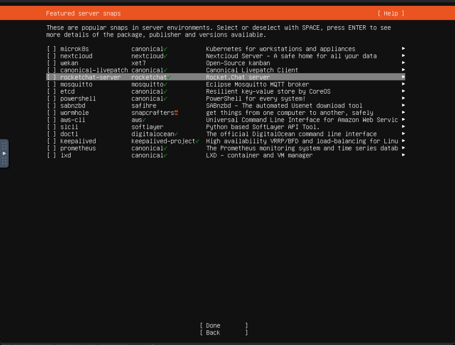Screen dimensions: 455x345
Task: Expand the sabnzbd row arrow
Action: point(403,105)
